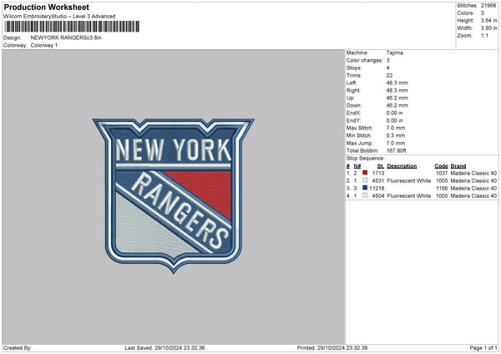Image resolution: width=501 pixels, height=354 pixels.
Task: Click the Total Bobbin value '167.80ft'
Action: coord(396,150)
